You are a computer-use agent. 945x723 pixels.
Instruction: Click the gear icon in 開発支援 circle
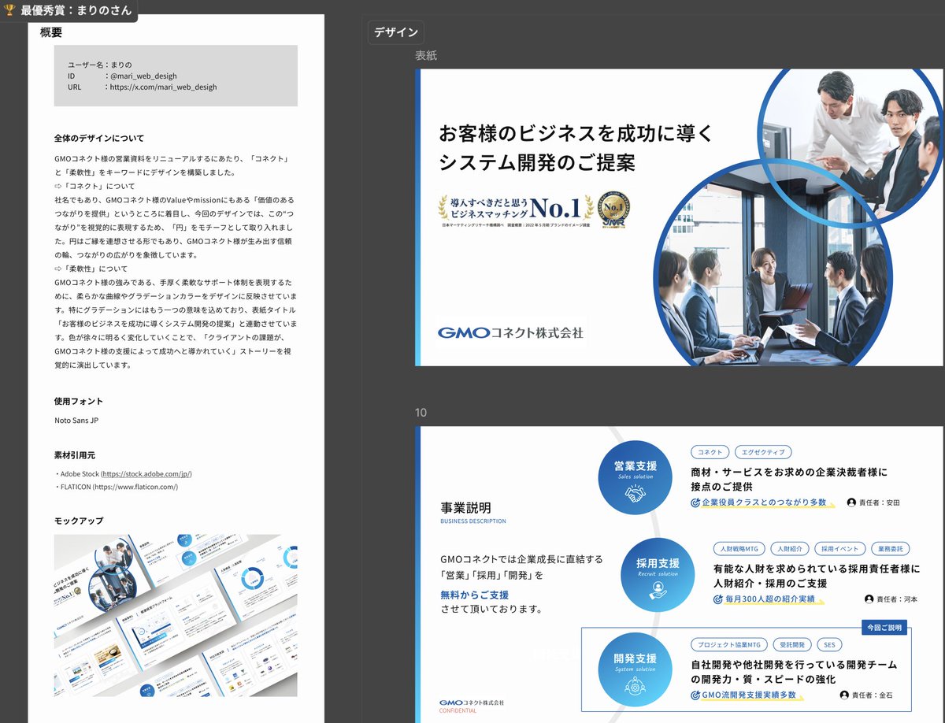coord(635,687)
